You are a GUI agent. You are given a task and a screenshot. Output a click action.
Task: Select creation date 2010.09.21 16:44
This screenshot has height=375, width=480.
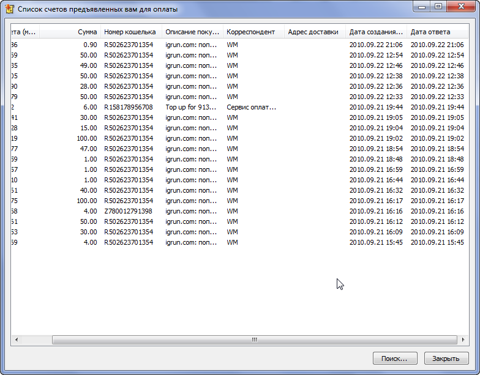pos(376,180)
